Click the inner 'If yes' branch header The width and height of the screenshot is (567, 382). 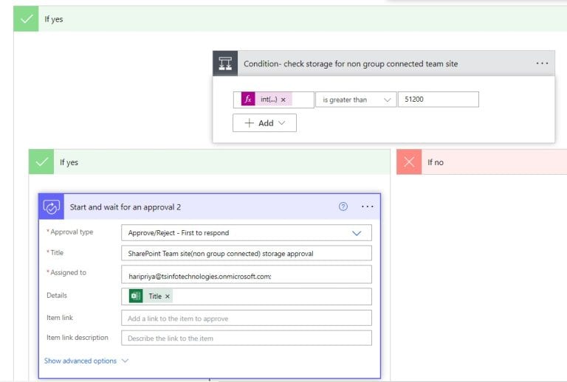click(210, 162)
